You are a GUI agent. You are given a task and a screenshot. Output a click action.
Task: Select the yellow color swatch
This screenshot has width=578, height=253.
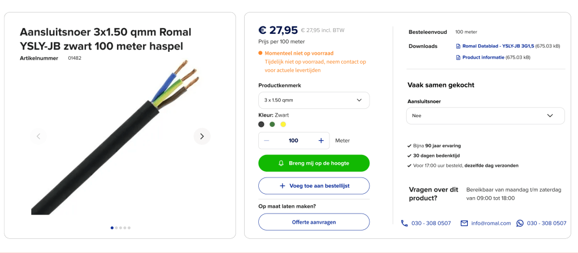[284, 124]
